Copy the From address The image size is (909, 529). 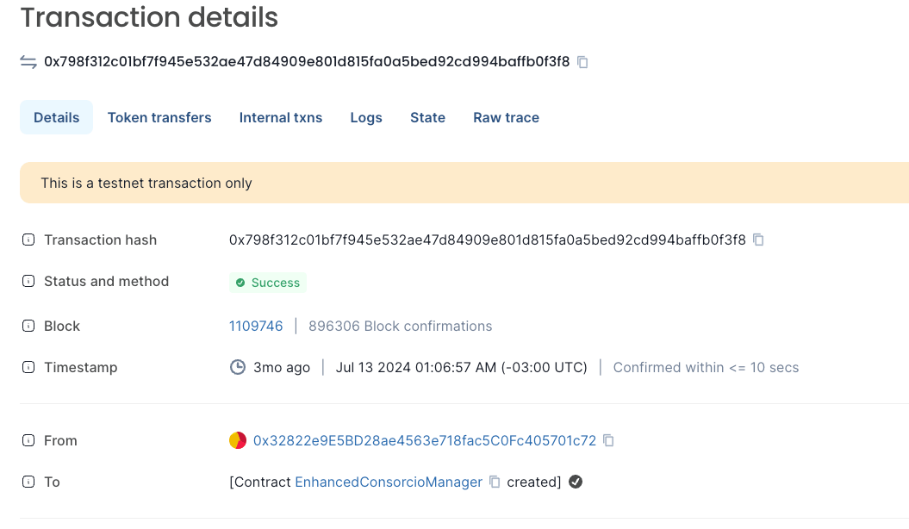608,440
